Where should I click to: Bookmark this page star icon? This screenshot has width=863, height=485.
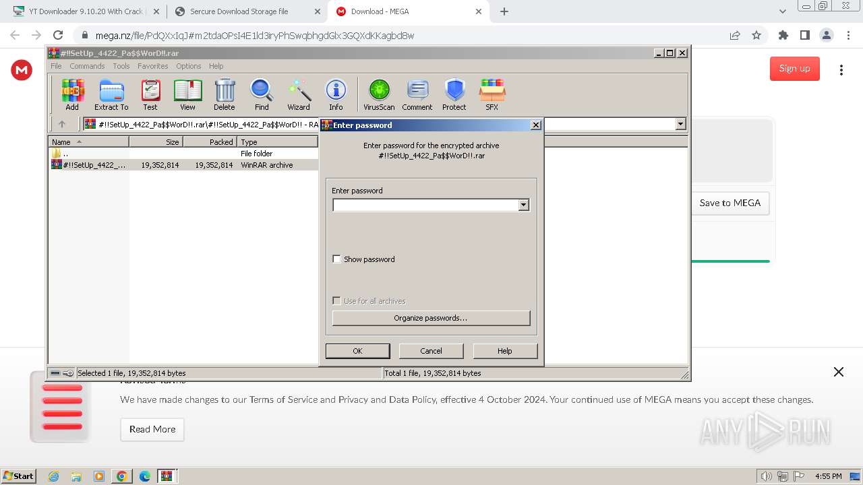click(756, 35)
